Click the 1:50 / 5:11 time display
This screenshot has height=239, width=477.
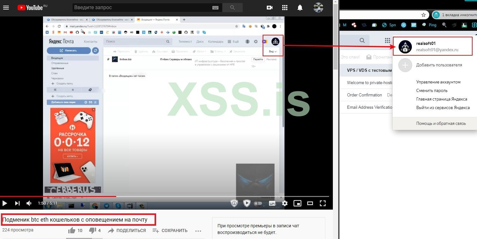[x=48, y=203]
